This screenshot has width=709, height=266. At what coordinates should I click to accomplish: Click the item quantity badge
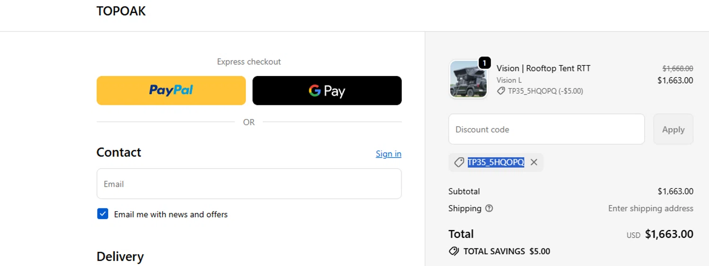[x=484, y=63]
